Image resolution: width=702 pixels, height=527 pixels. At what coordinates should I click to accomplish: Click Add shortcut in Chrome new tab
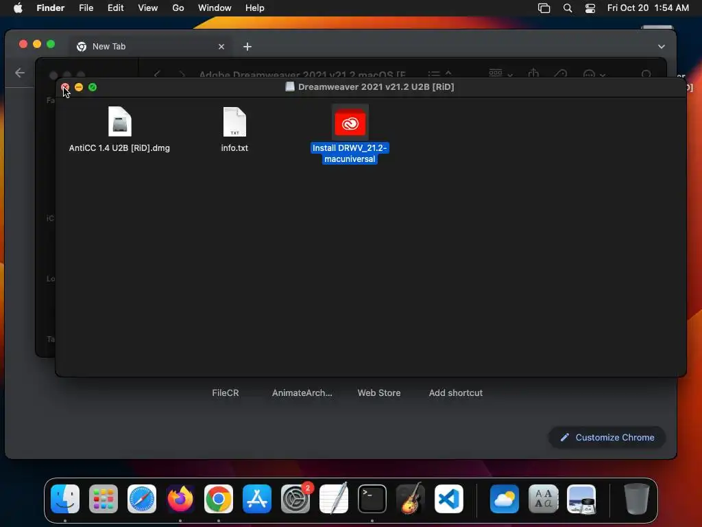click(x=456, y=393)
